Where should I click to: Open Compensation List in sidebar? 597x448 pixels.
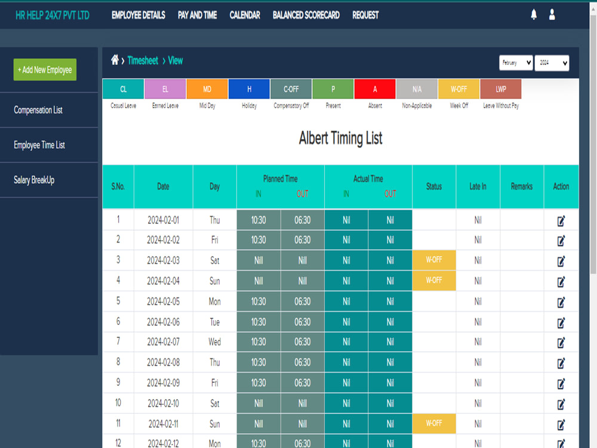pyautogui.click(x=38, y=110)
